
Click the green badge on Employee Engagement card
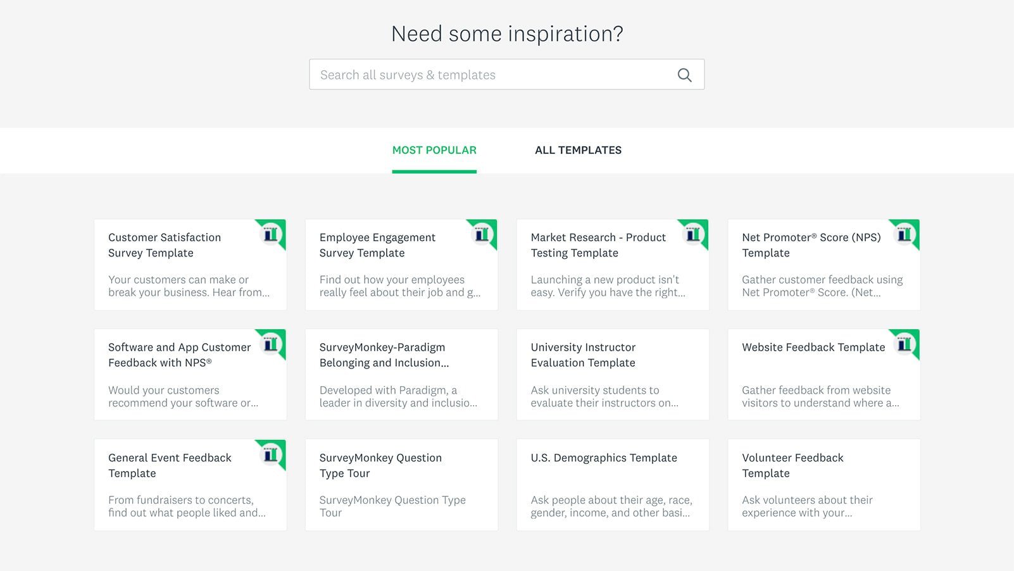(x=482, y=234)
